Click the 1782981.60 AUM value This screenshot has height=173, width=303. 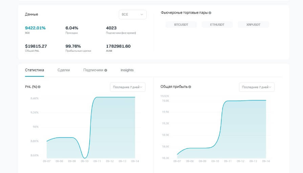point(118,46)
